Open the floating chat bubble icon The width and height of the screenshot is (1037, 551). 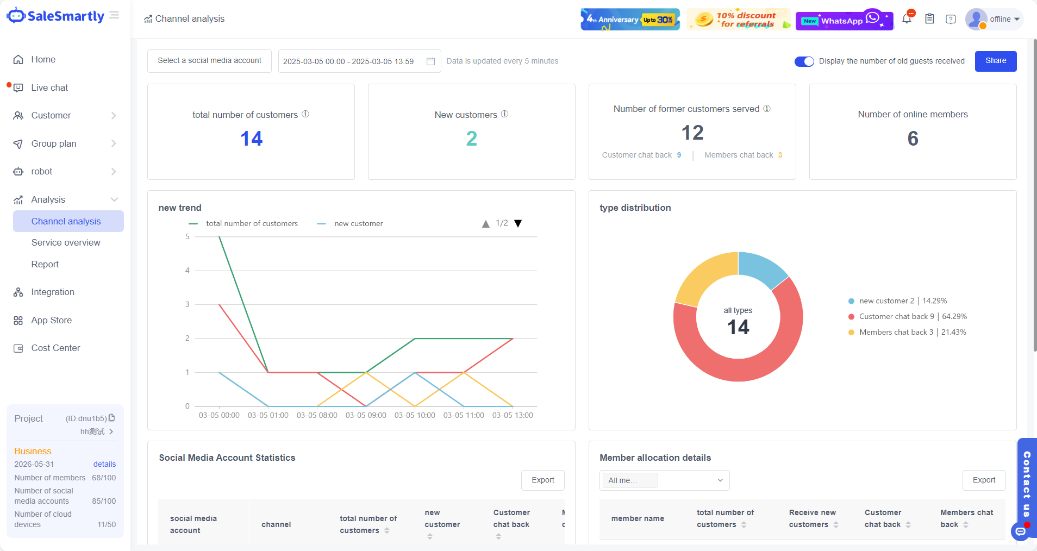pyautogui.click(x=1020, y=531)
